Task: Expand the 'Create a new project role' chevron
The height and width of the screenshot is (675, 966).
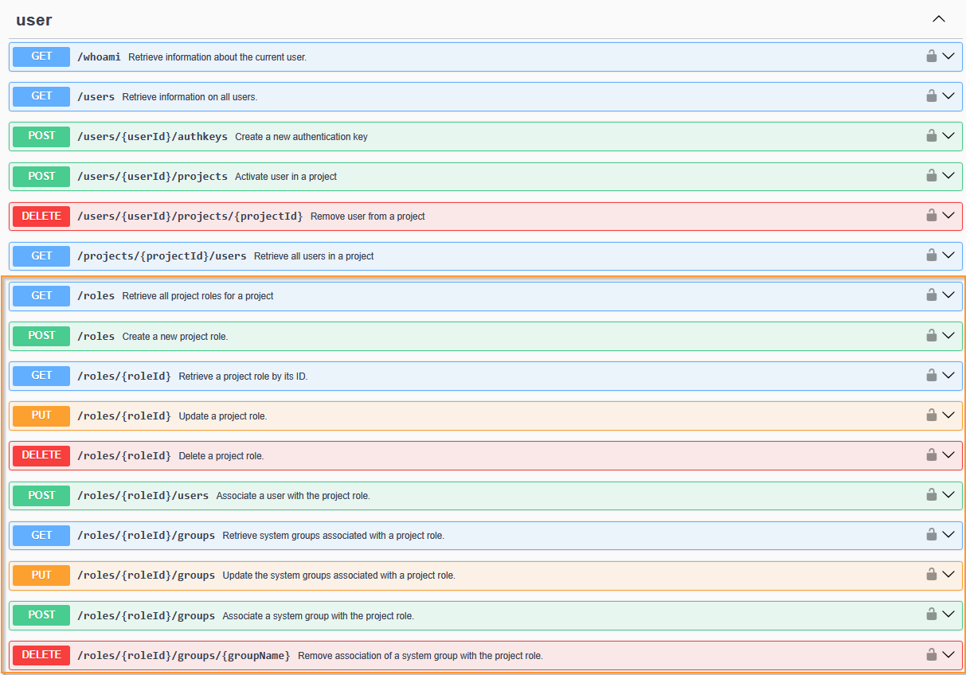Action: point(948,336)
